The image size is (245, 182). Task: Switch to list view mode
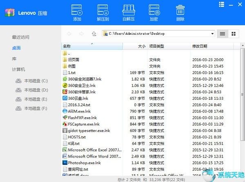pos(223,34)
